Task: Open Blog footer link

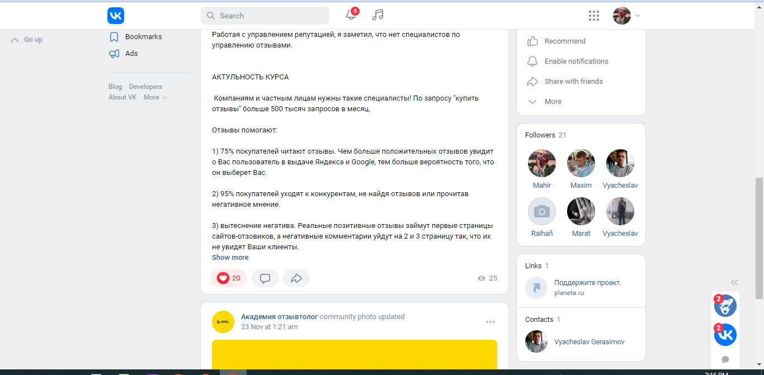Action: [x=115, y=87]
